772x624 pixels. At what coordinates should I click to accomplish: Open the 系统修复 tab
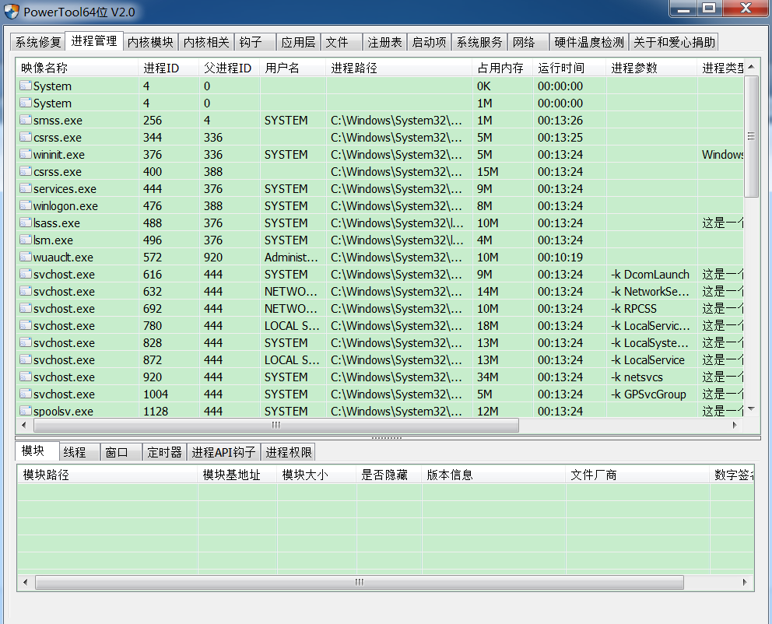point(38,42)
